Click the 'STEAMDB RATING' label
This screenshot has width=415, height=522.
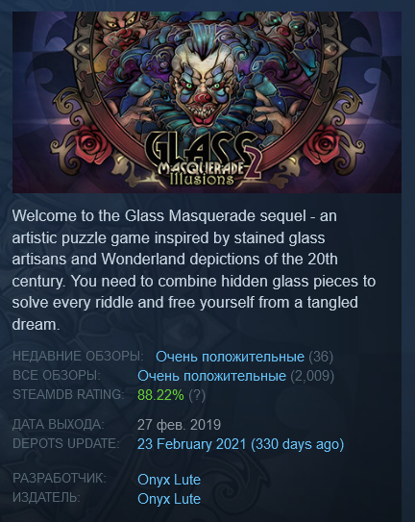(68, 394)
